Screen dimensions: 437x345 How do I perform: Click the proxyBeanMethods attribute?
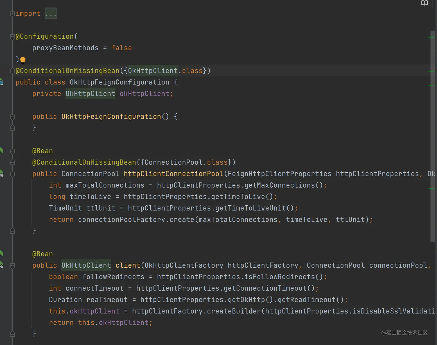click(65, 48)
